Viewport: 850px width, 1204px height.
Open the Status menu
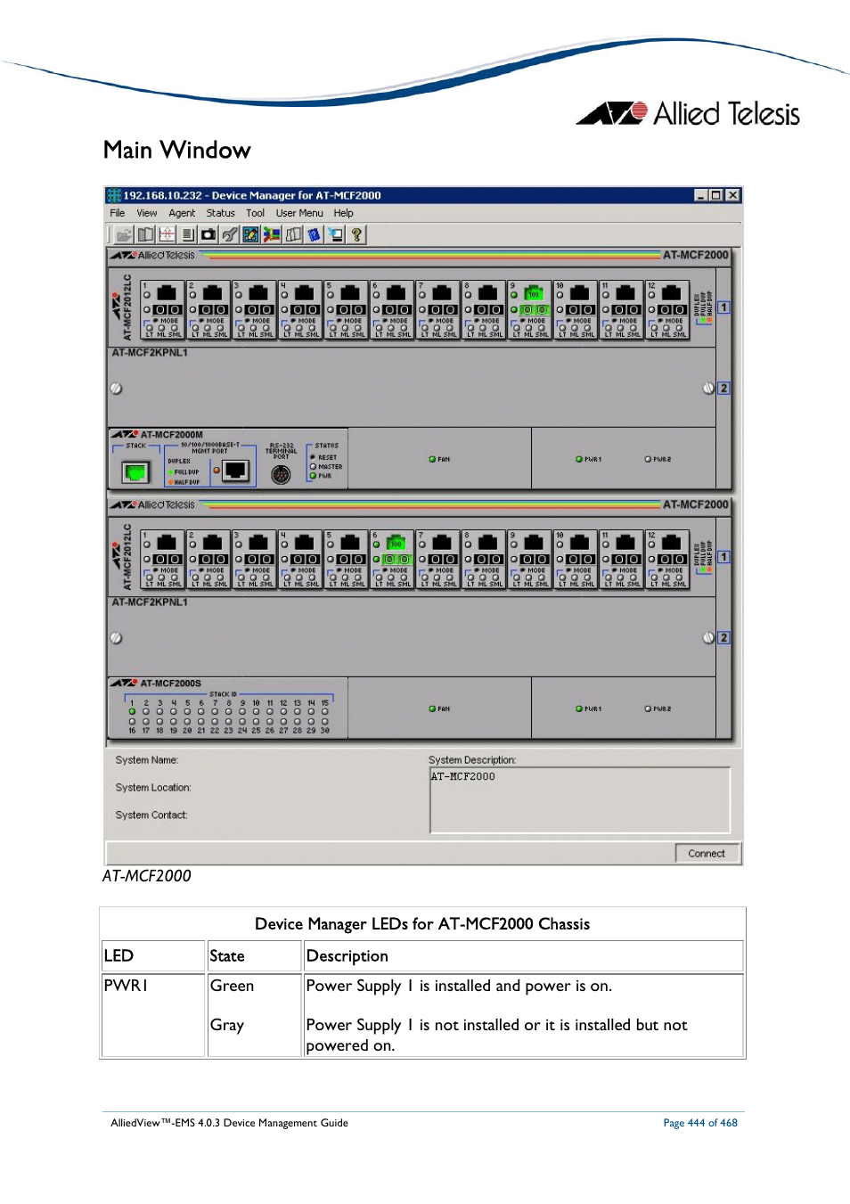tap(221, 213)
